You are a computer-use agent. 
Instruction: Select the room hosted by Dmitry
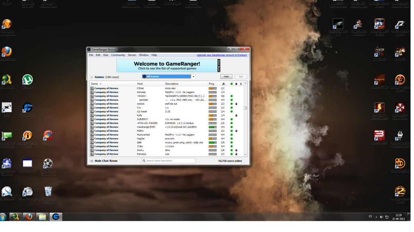(x=166, y=150)
